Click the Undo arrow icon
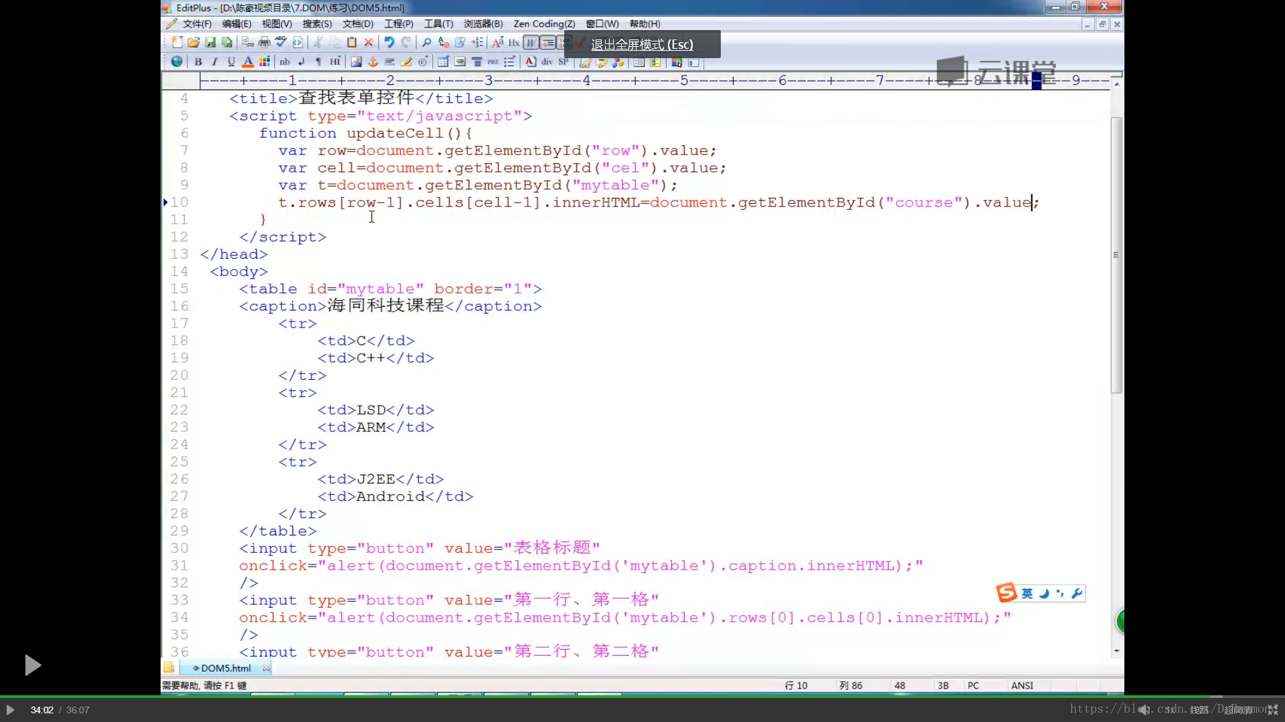 (x=389, y=43)
